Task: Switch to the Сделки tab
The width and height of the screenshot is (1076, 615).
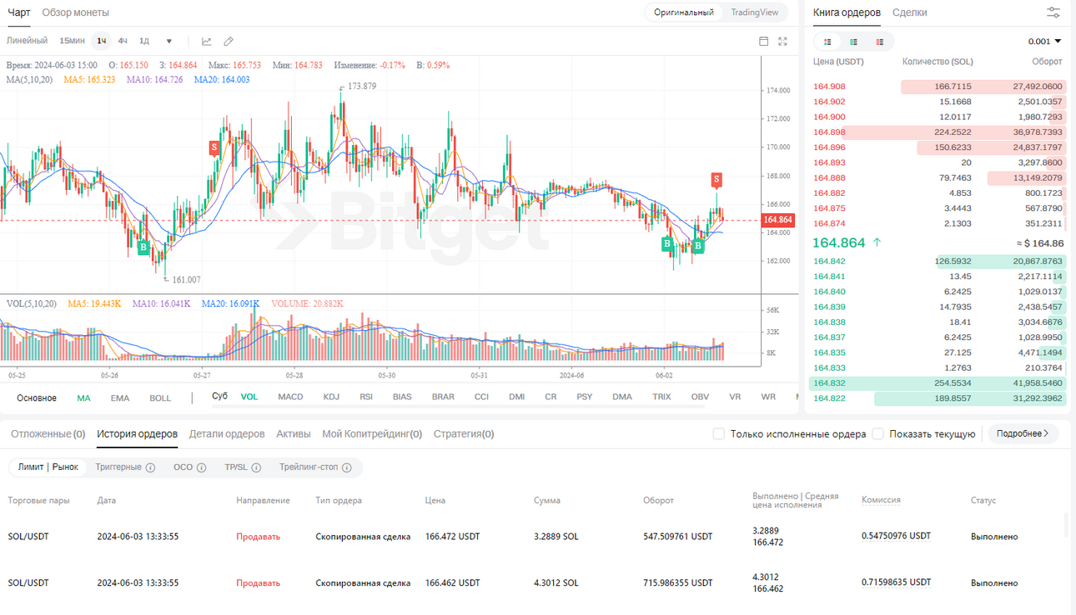Action: click(x=909, y=12)
